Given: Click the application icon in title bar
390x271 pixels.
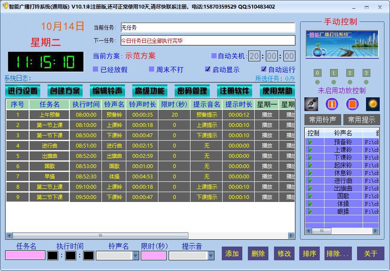Looking at the screenshot, I should click(x=5, y=6).
